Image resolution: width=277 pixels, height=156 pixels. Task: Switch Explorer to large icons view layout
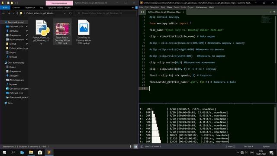tap(135, 146)
